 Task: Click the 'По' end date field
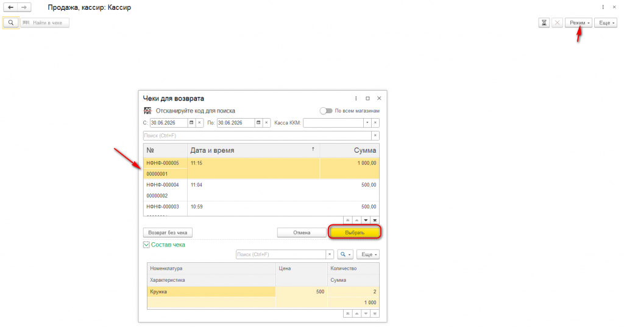235,123
